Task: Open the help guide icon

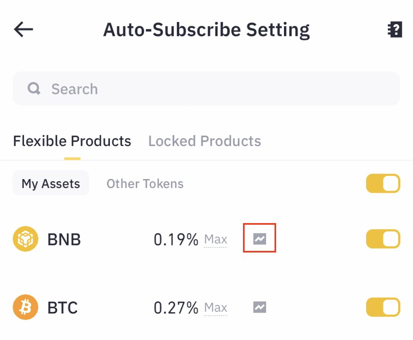Action: [395, 30]
